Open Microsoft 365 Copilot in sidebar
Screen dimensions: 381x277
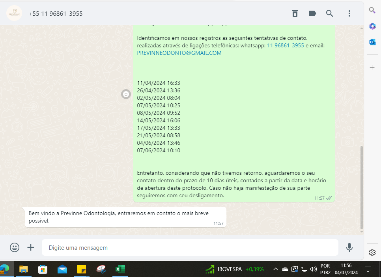(x=372, y=26)
